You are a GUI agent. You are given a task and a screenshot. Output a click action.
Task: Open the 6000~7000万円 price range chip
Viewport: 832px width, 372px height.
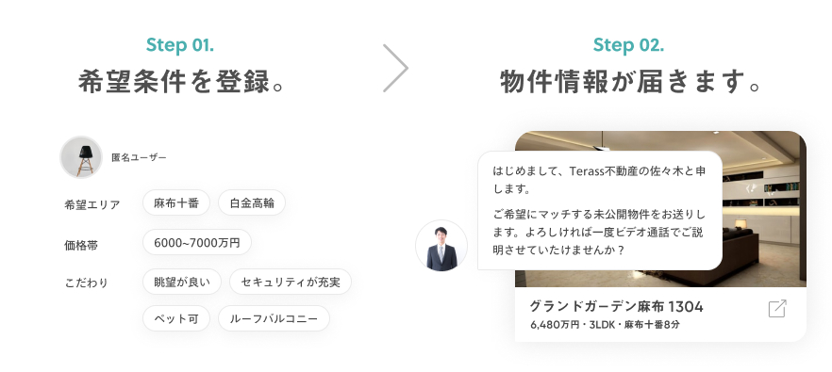click(197, 243)
